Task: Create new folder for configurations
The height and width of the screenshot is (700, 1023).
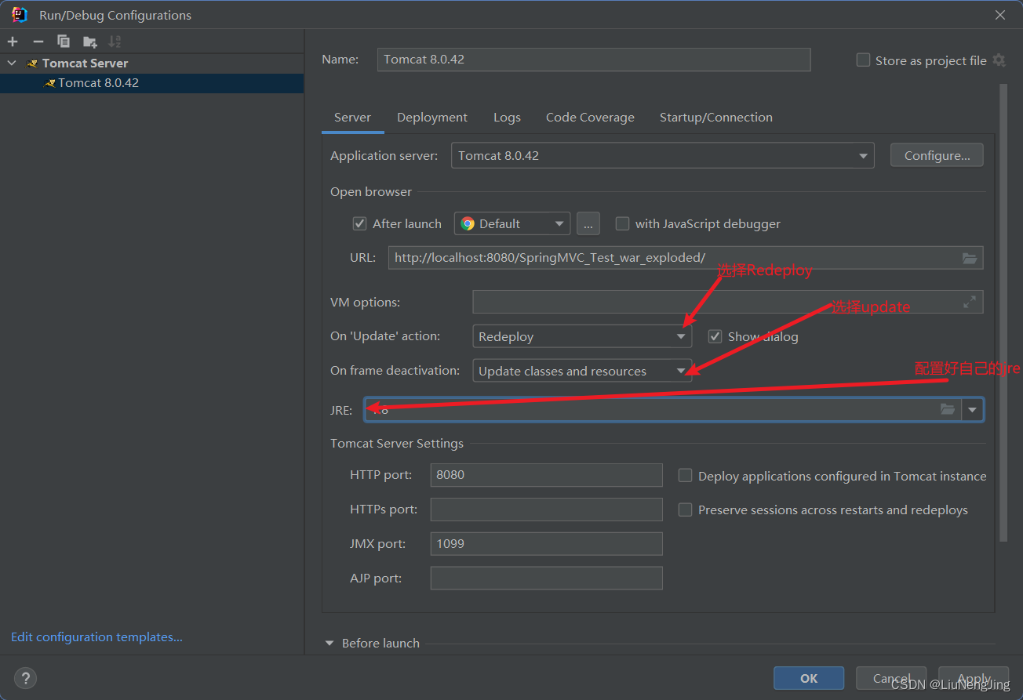Action: [89, 42]
